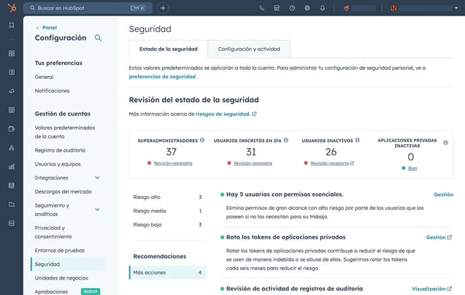Image resolution: width=465 pixels, height=295 pixels.
Task: Click info icon next to Usuarios inactivos
Action: pyautogui.click(x=357, y=140)
